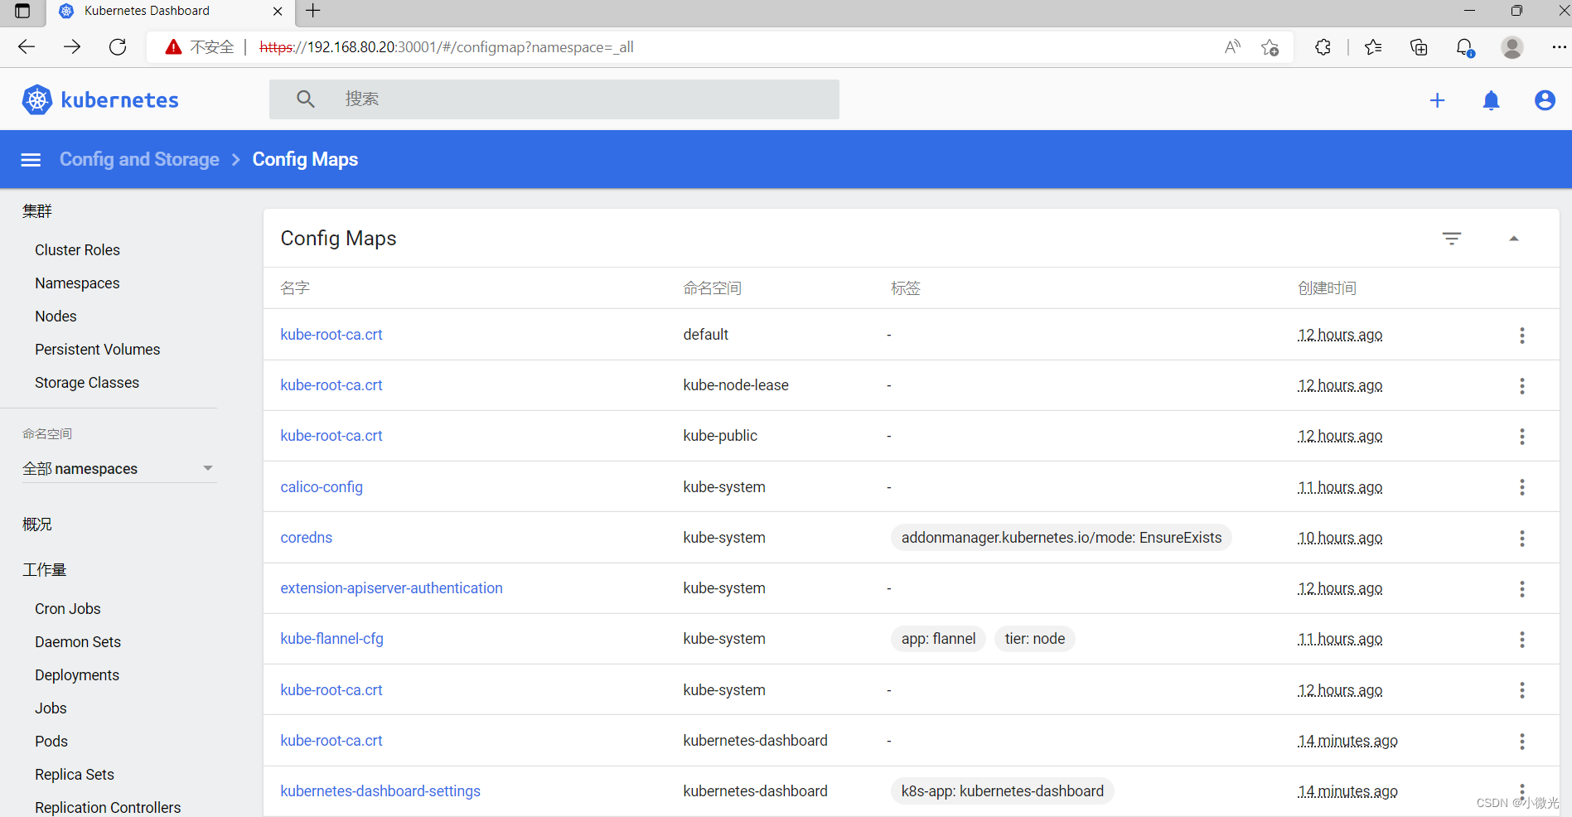The height and width of the screenshot is (817, 1572).
Task: Open the coredns config map link
Action: [307, 538]
